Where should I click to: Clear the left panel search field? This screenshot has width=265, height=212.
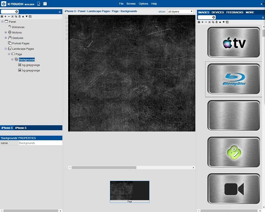pyautogui.click(x=17, y=12)
